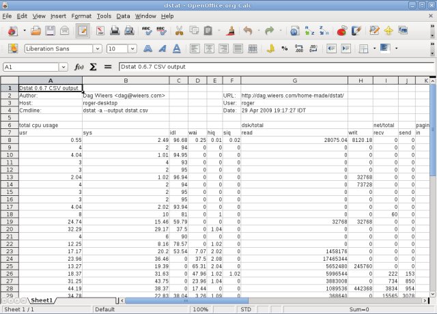Image resolution: width=437 pixels, height=314 pixels.
Task: Open the Data menu
Action: tap(123, 16)
